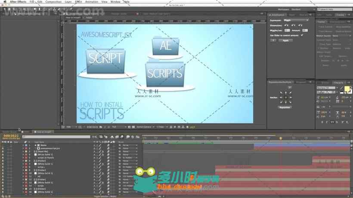
Task: Open the Apple menu
Action: tap(5, 2)
